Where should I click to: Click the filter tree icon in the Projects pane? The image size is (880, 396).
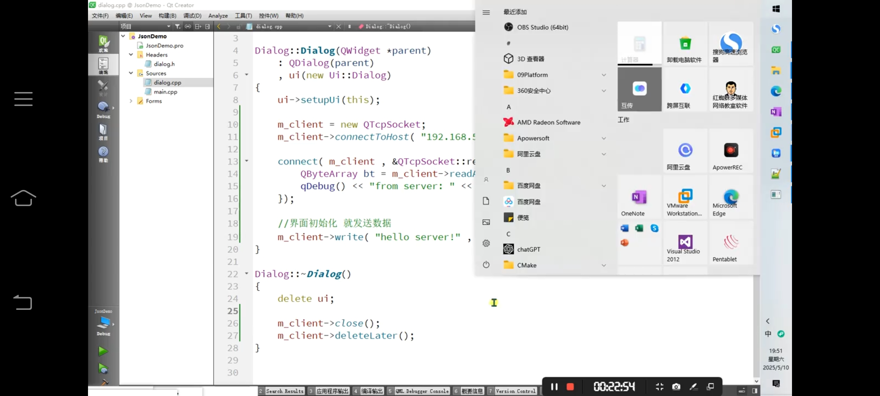[178, 26]
